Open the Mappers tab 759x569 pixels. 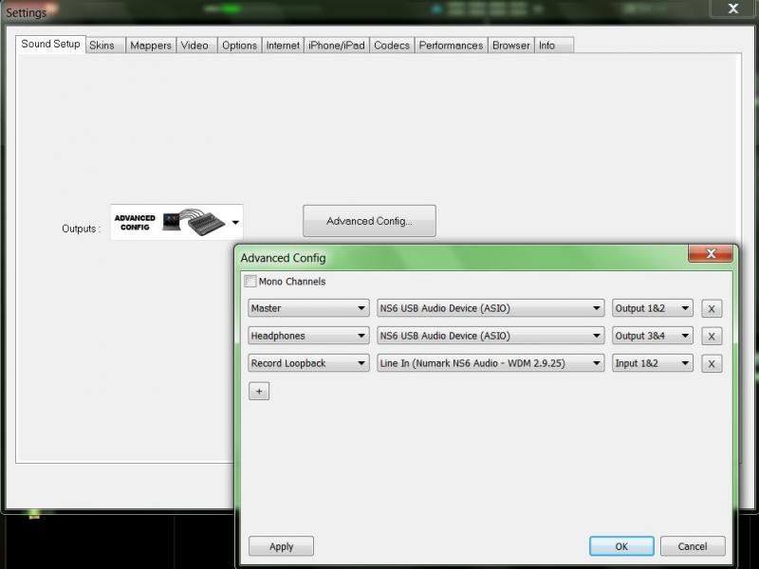[151, 46]
